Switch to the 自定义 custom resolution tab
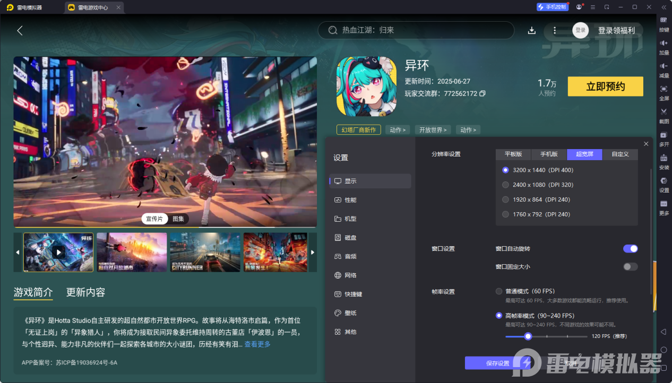672x383 pixels. click(620, 154)
